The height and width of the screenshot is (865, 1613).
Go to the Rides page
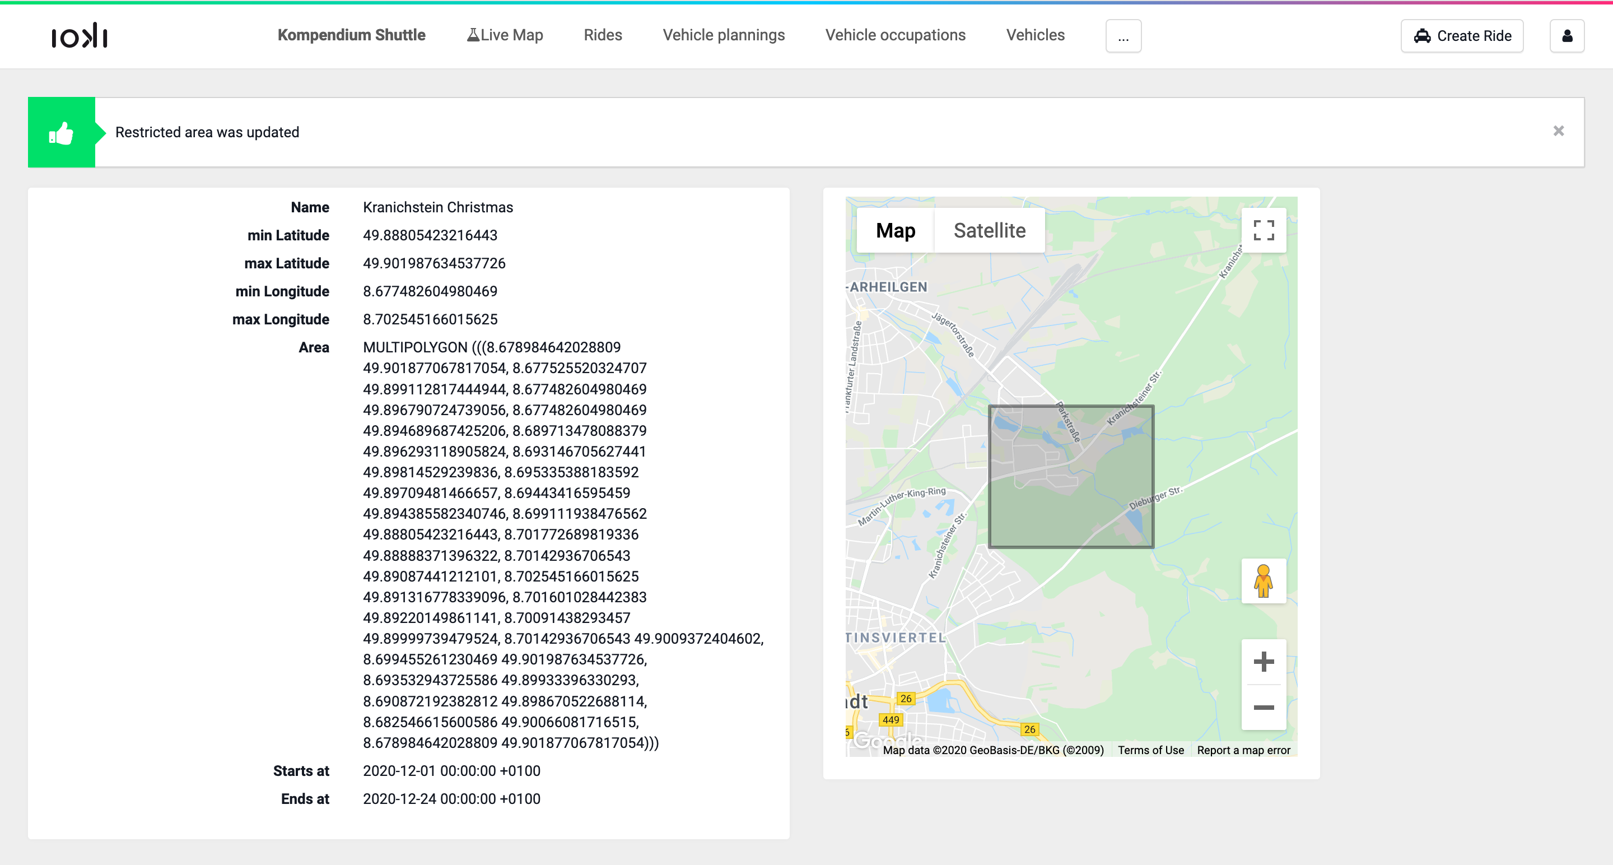pos(603,35)
